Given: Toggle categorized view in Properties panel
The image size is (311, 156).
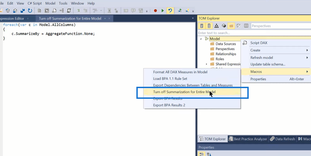Looking at the screenshot, I should (202, 154).
